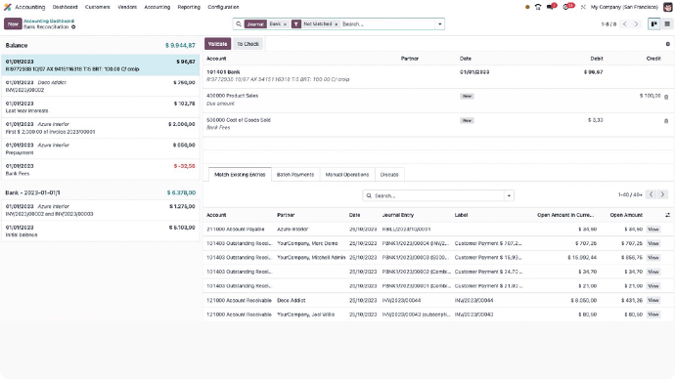This screenshot has height=380, width=675.
Task: Click the debug tools icon beside company name
Action: [x=583, y=7]
